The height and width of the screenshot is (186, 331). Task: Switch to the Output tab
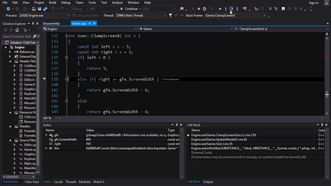[x=208, y=182]
